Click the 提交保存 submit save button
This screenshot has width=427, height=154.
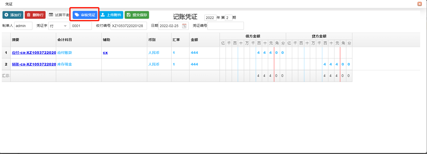[137, 15]
